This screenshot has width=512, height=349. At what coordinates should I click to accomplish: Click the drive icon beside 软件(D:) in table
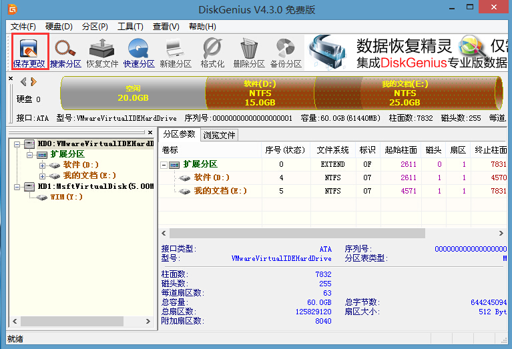point(185,178)
